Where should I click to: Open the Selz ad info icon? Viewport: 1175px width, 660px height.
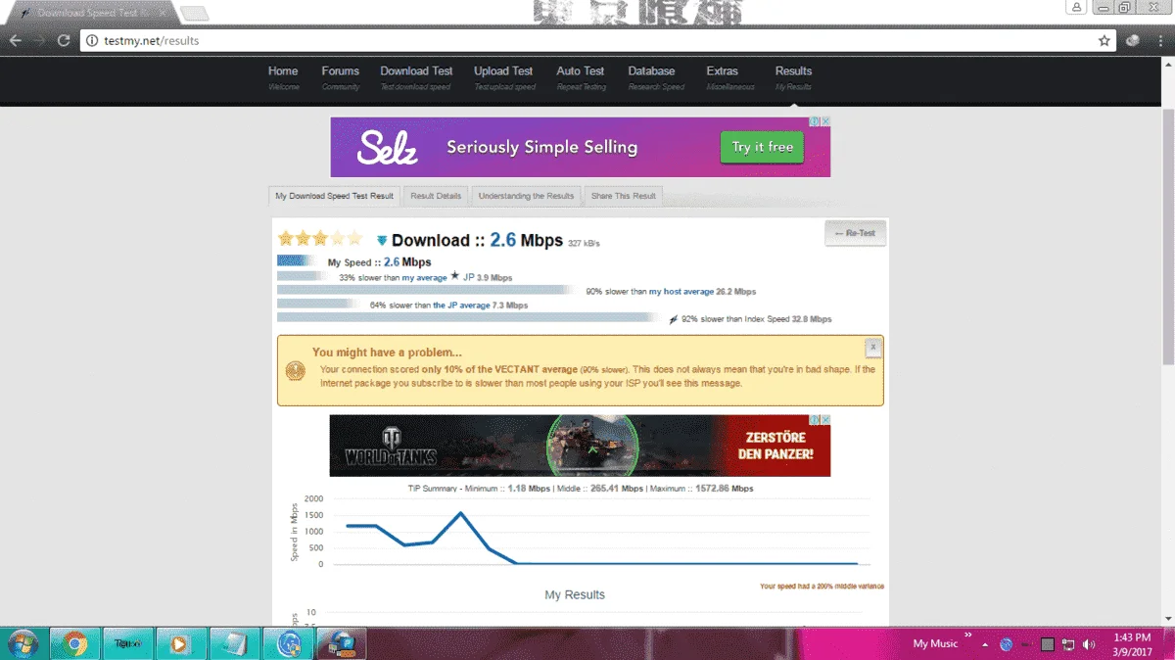[x=814, y=122]
